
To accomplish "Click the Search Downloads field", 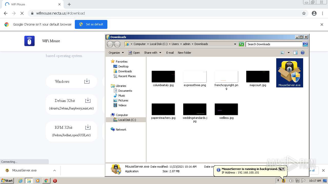I will 274,44.
